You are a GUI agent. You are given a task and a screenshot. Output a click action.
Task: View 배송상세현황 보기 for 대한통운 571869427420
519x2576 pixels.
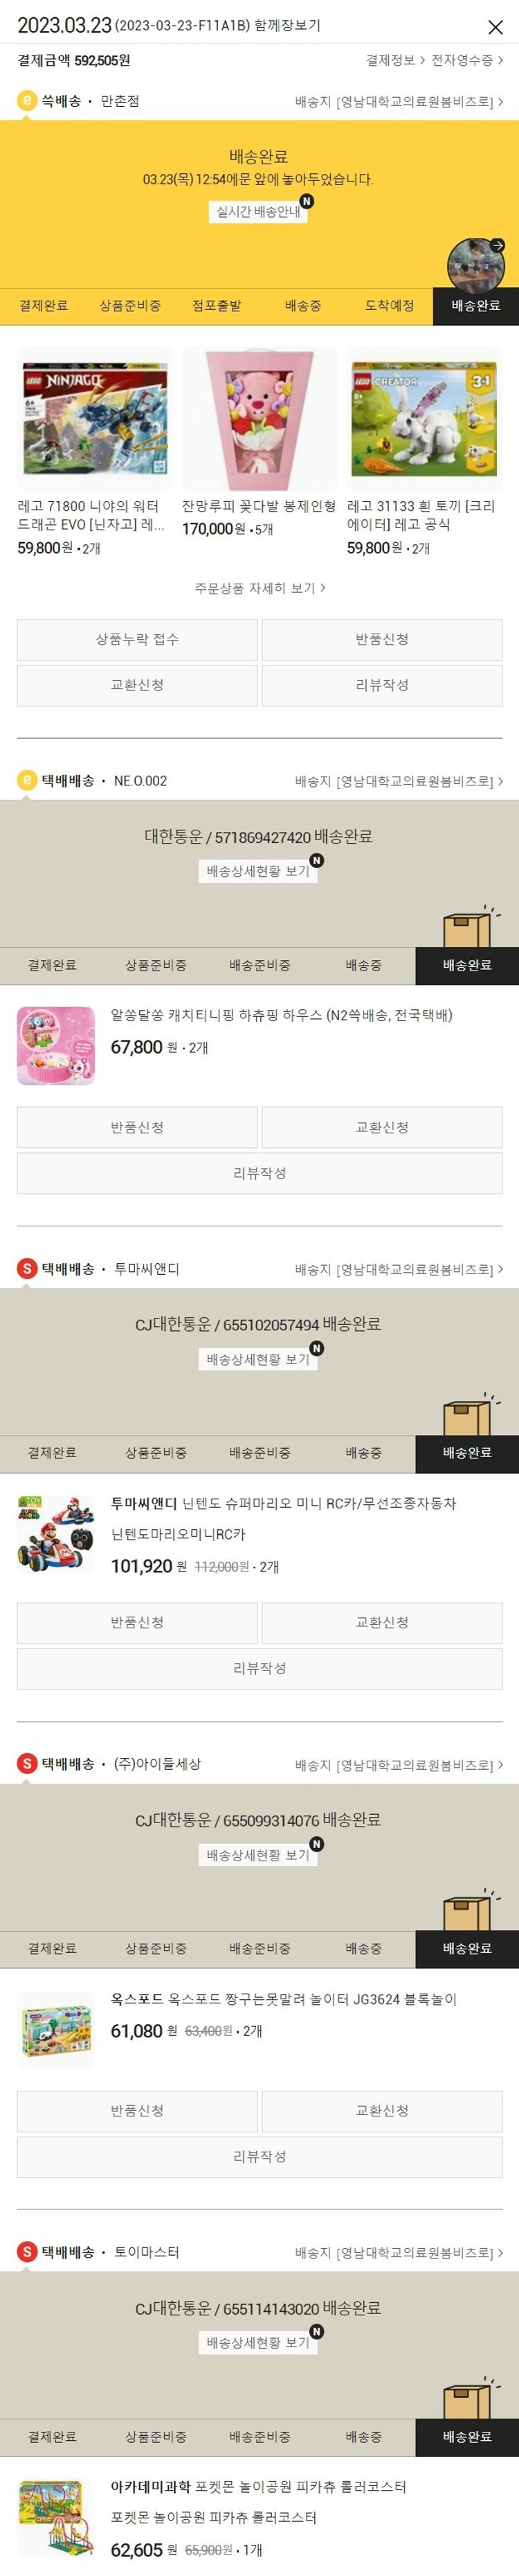[259, 871]
